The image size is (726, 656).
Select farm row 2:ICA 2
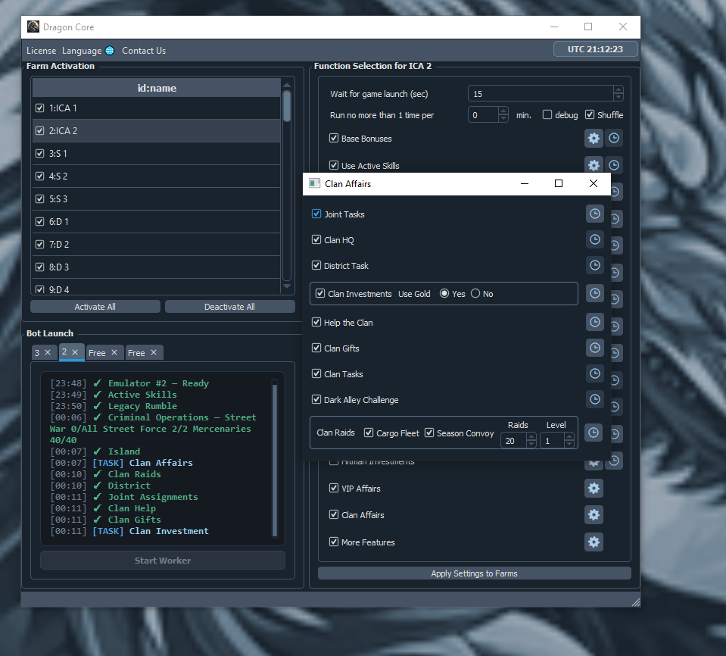coord(157,130)
